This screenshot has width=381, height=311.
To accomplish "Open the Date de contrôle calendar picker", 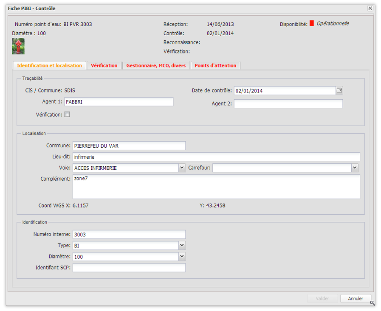I will click(x=339, y=90).
